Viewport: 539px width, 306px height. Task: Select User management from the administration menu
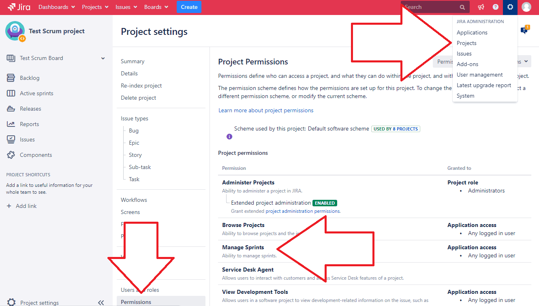click(x=479, y=75)
